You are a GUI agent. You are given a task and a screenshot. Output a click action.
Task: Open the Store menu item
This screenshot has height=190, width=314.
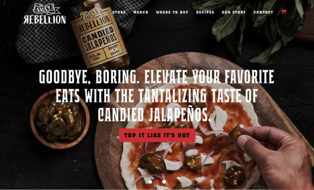tap(119, 12)
